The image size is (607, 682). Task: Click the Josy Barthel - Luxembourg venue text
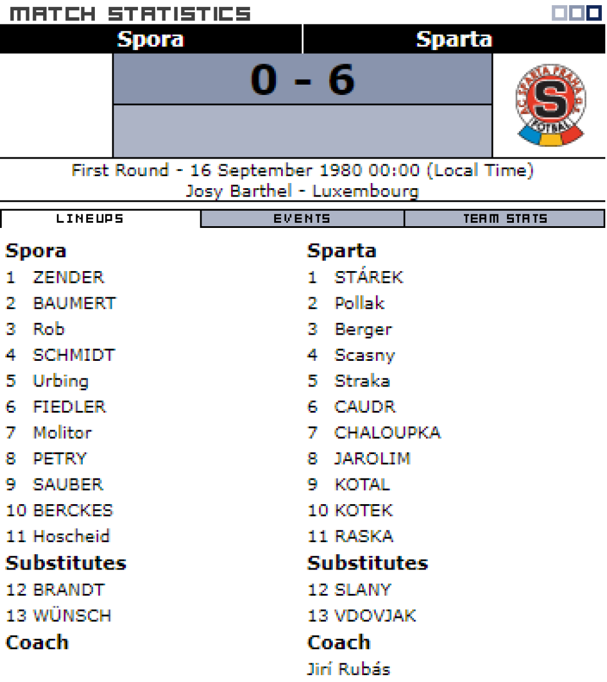pyautogui.click(x=303, y=191)
